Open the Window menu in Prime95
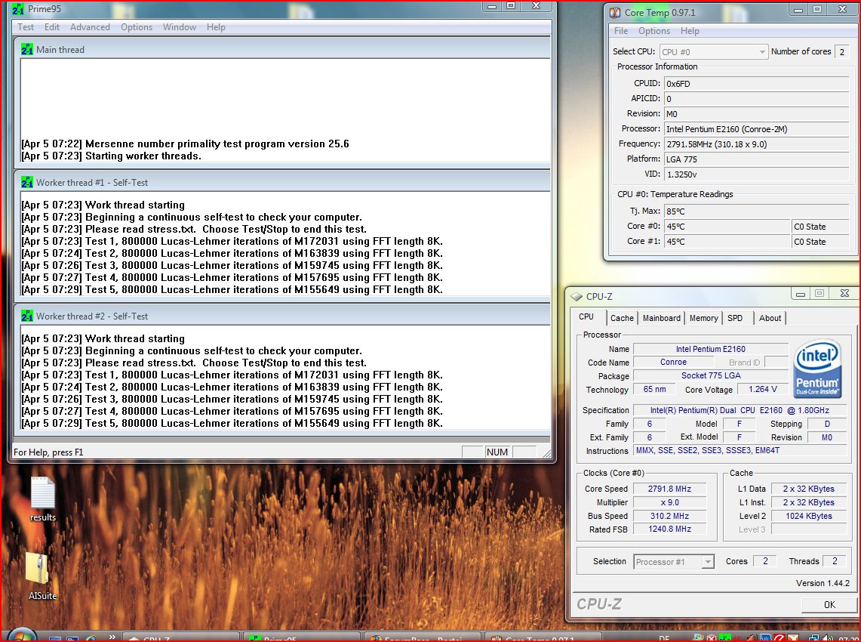This screenshot has width=861, height=642. [x=180, y=27]
